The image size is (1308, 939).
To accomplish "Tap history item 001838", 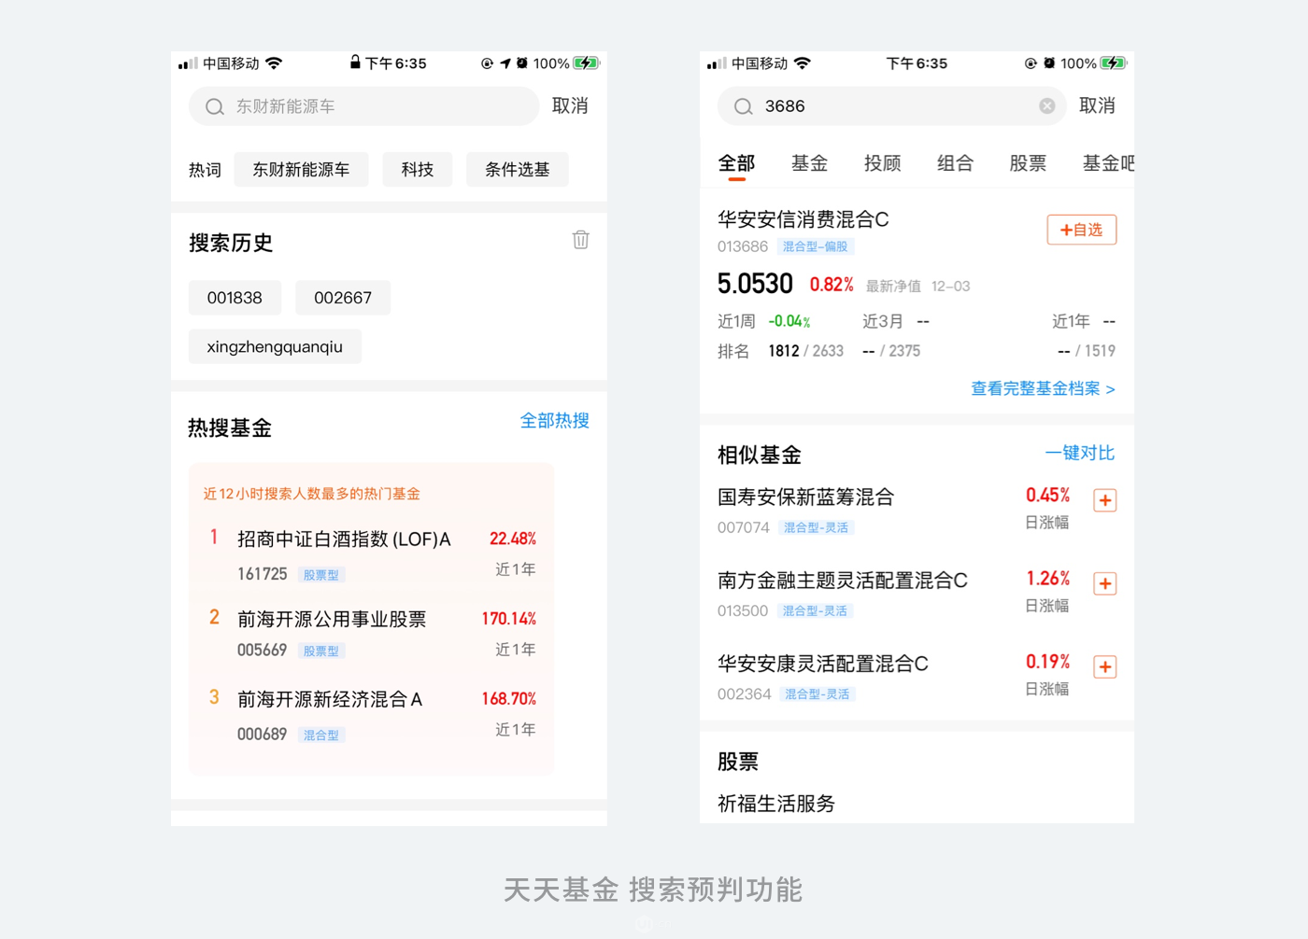I will tap(235, 298).
